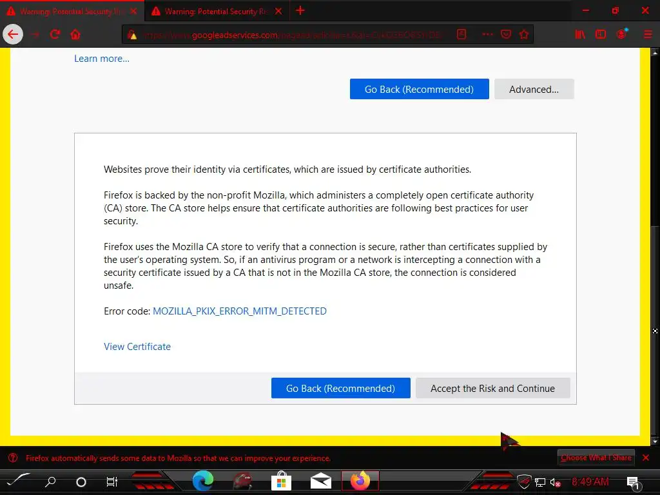This screenshot has width=660, height=495.
Task: Click the 8:49 AM taskbar clock
Action: (590, 481)
